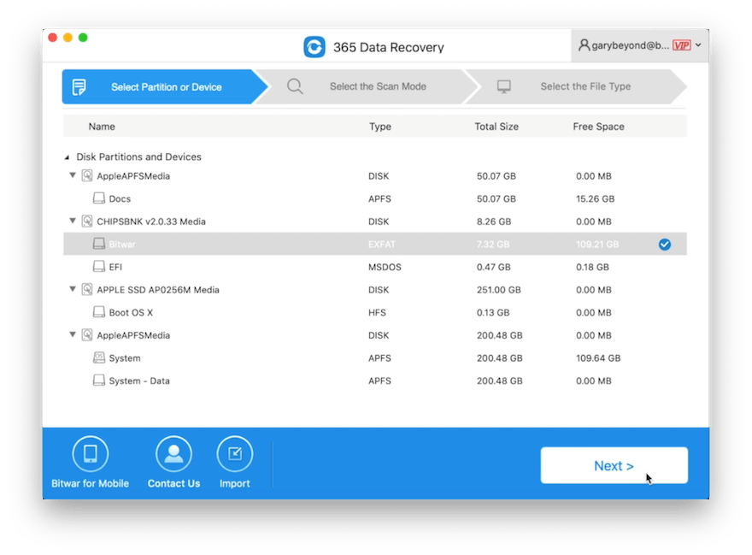Collapse CHIPSBNK v2.0.33 Media disk
Viewport: 752px width, 555px height.
click(73, 221)
